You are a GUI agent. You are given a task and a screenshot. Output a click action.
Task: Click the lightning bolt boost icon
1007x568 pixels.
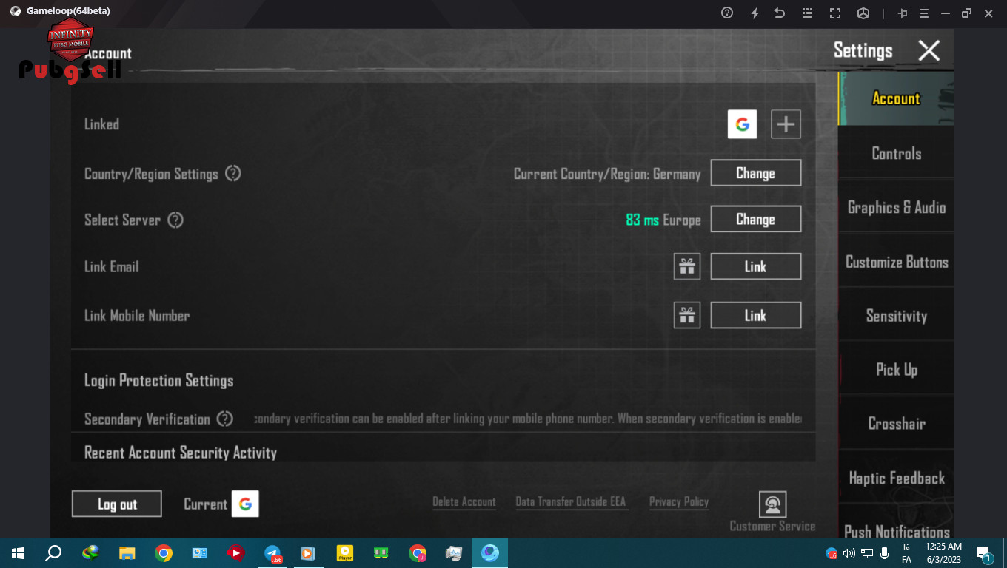click(x=755, y=13)
